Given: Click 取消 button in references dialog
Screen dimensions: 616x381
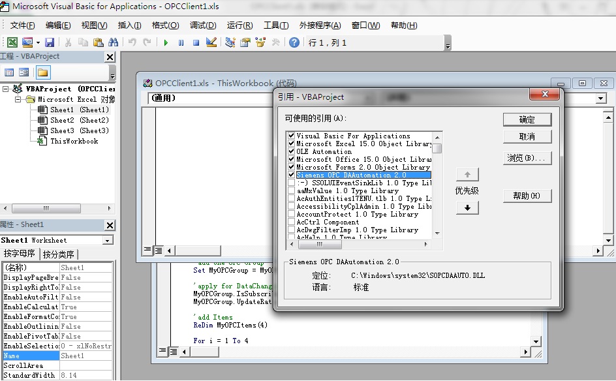Looking at the screenshot, I should click(x=527, y=137).
